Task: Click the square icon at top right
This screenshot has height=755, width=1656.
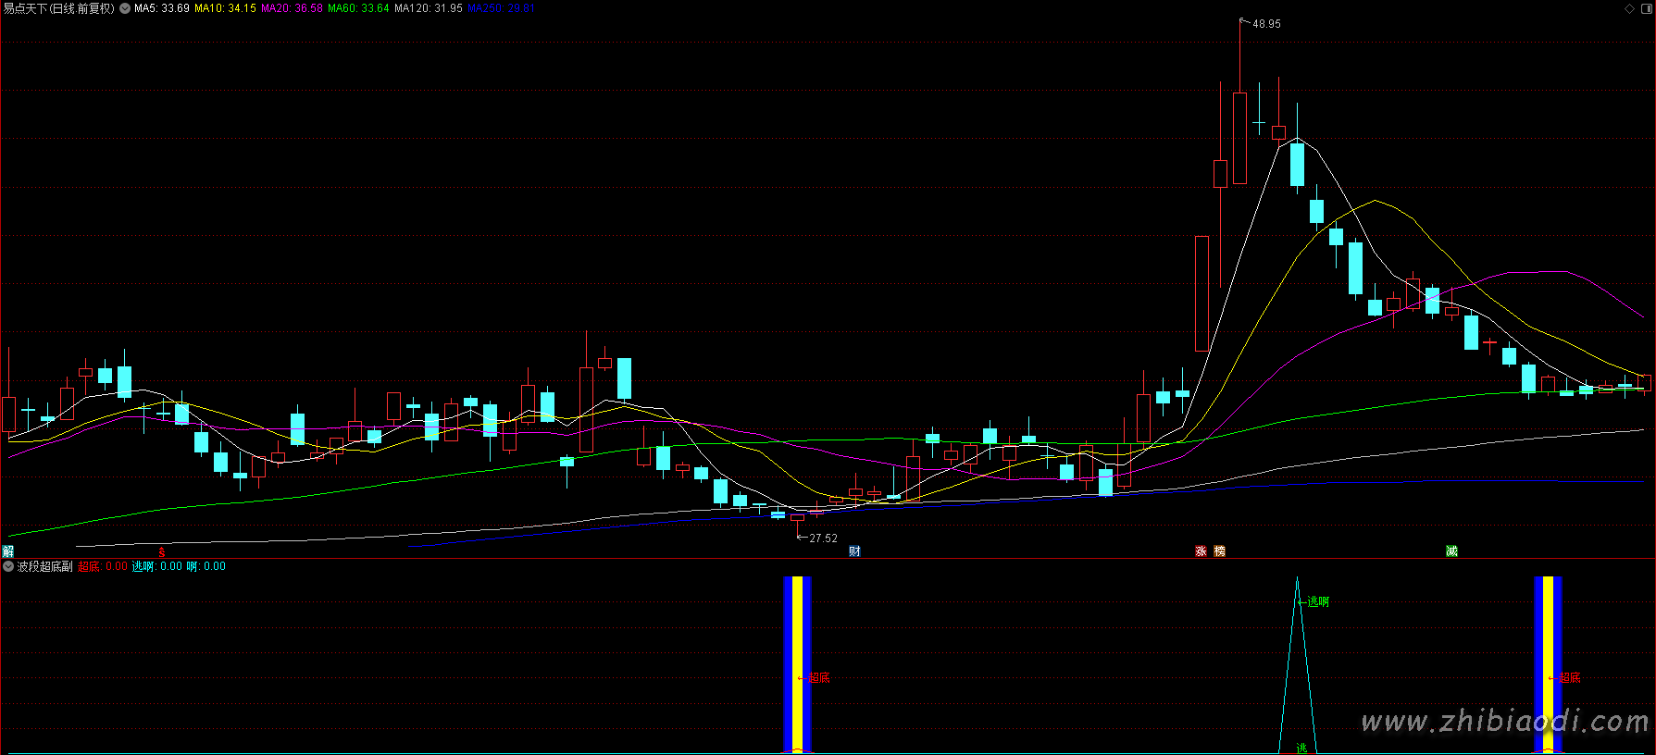Action: [1646, 8]
